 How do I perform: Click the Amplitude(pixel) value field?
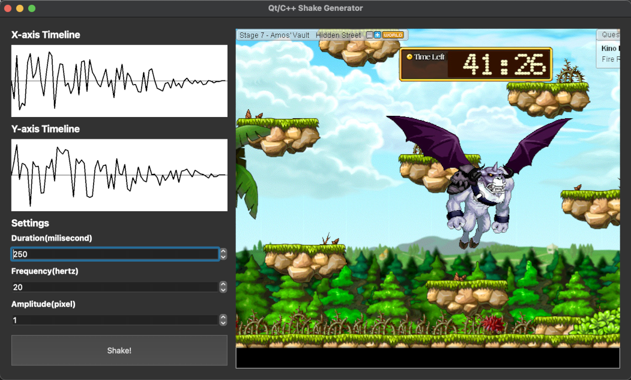(115, 320)
